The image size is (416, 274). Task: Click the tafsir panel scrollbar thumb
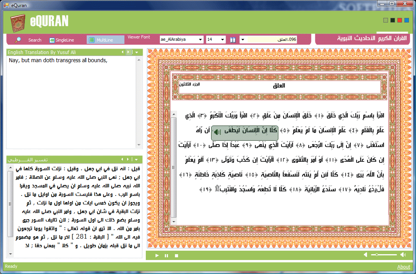pyautogui.click(x=10, y=204)
